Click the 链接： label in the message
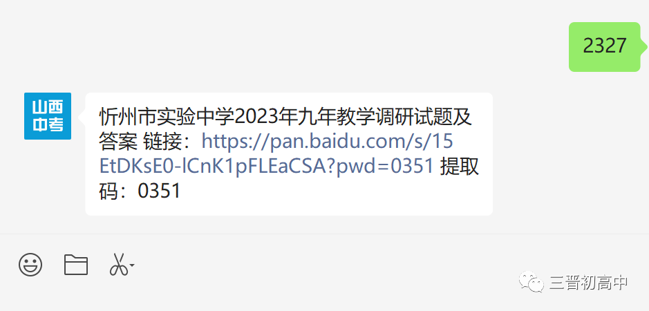 point(172,142)
